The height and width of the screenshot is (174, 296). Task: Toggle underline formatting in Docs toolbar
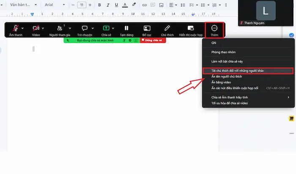tap(116, 5)
